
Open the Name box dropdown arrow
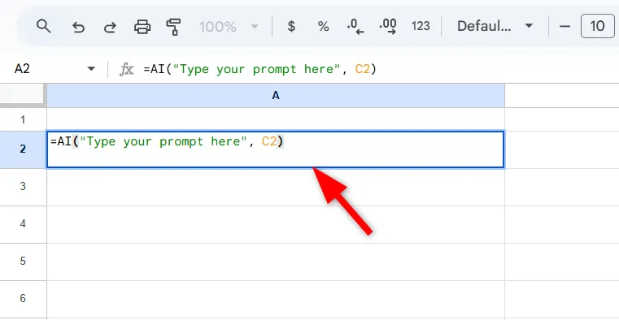[91, 69]
